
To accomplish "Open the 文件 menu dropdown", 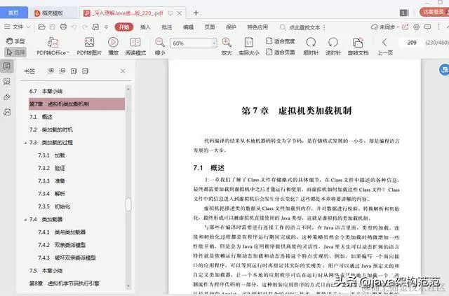I will click(x=17, y=27).
